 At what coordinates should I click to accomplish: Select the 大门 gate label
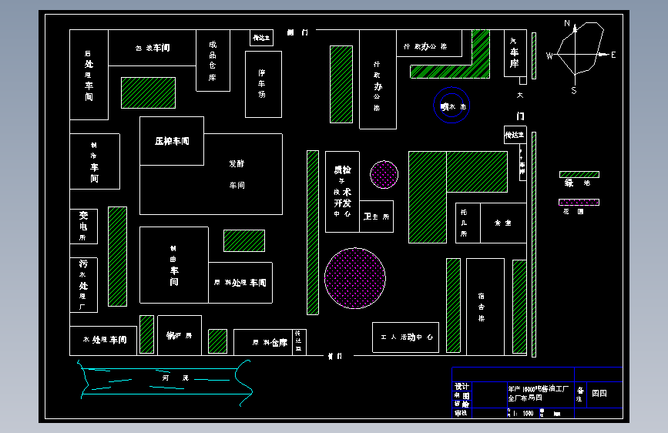(x=520, y=106)
